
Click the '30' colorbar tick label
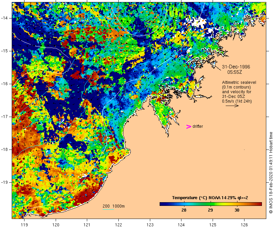(237, 210)
